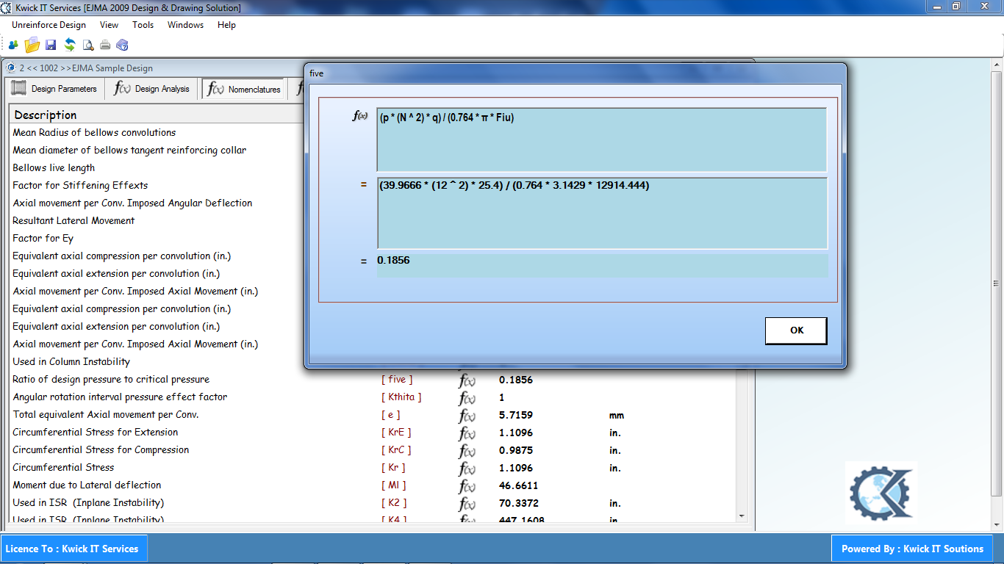
Task: Print the design using the printer icon
Action: 104,44
